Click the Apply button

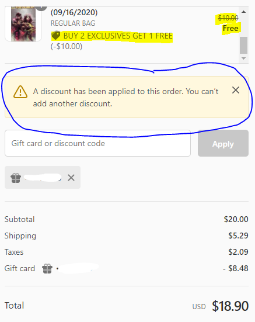(x=223, y=143)
